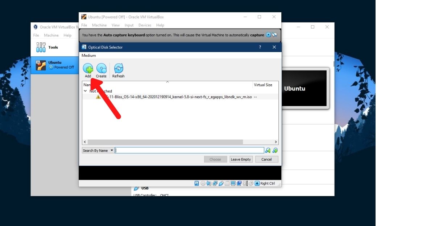Click the optical disk status icon
Screen dimensions: 435x226
point(203,183)
